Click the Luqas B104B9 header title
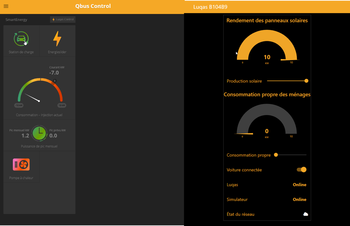The width and height of the screenshot is (350, 226). click(x=210, y=7)
